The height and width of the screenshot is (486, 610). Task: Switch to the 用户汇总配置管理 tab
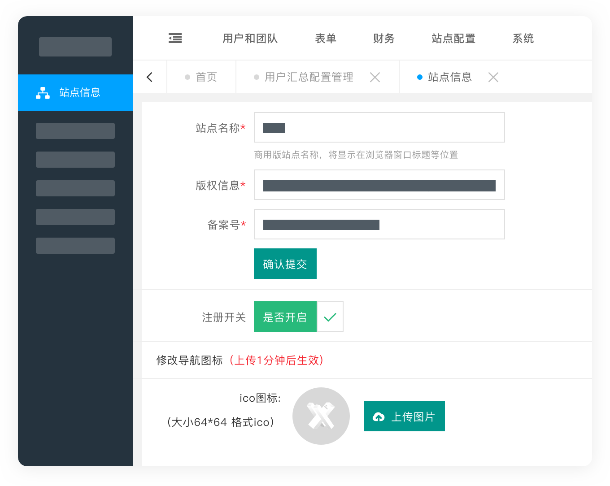309,77
